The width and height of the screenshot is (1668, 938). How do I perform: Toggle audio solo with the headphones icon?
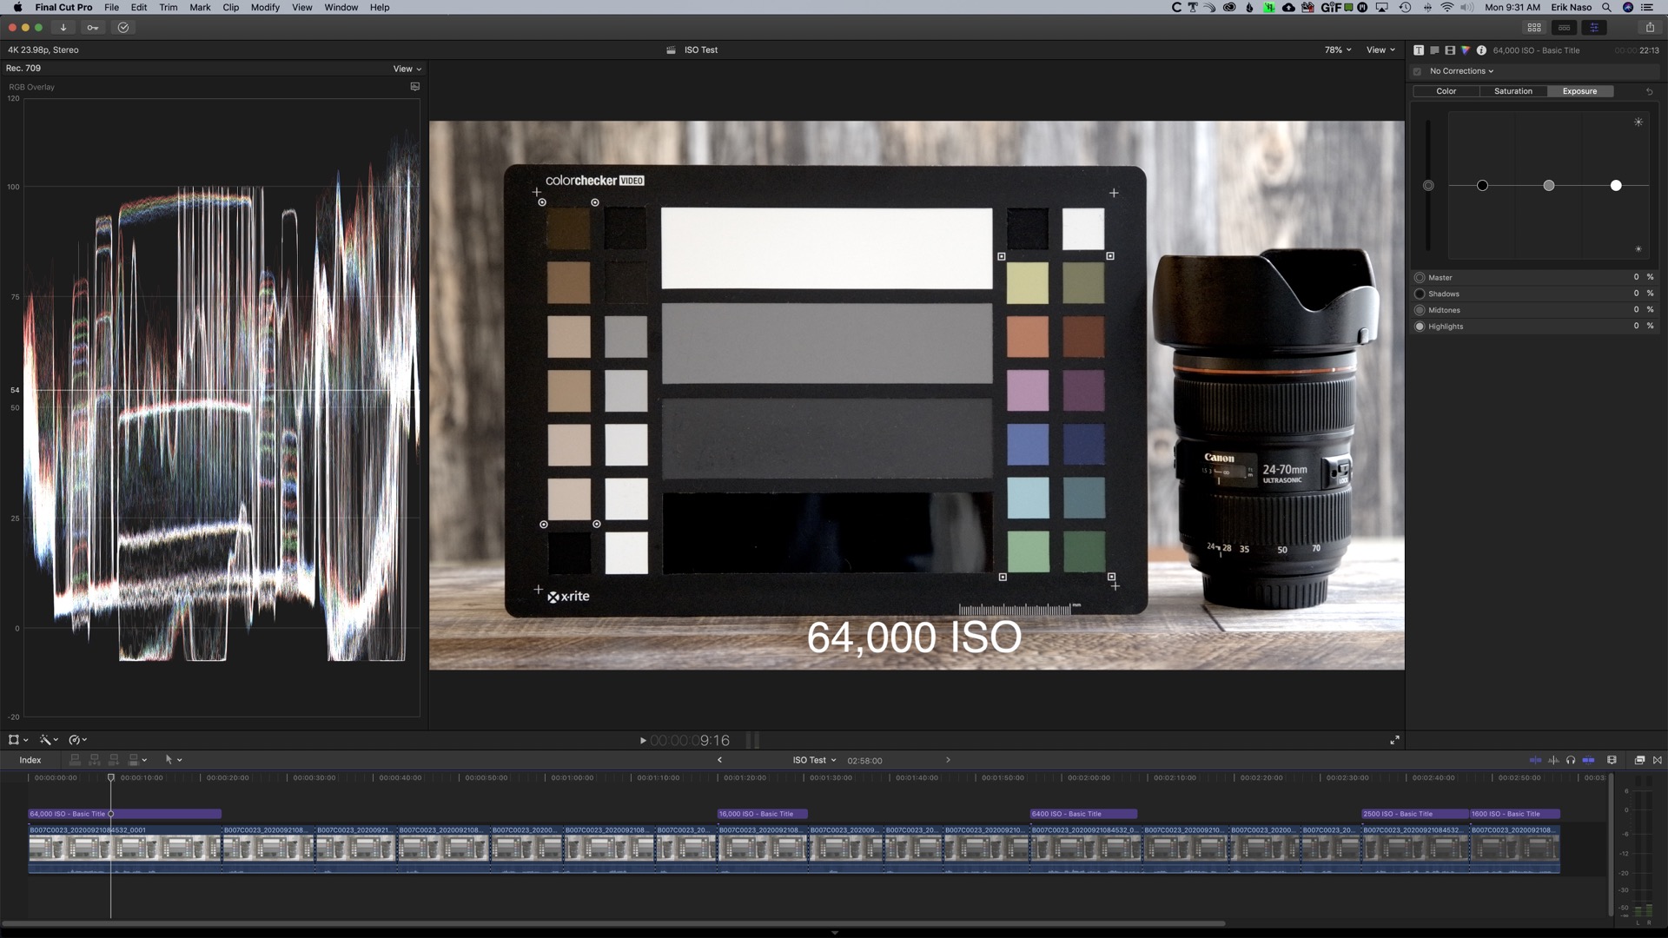point(1571,760)
